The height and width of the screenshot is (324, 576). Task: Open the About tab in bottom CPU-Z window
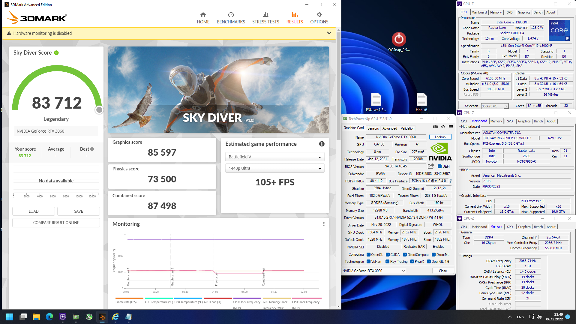tap(551, 227)
